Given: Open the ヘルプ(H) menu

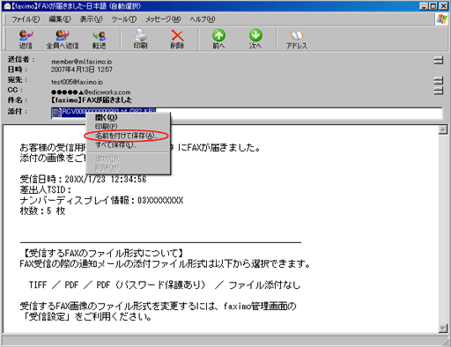Looking at the screenshot, I should (203, 19).
